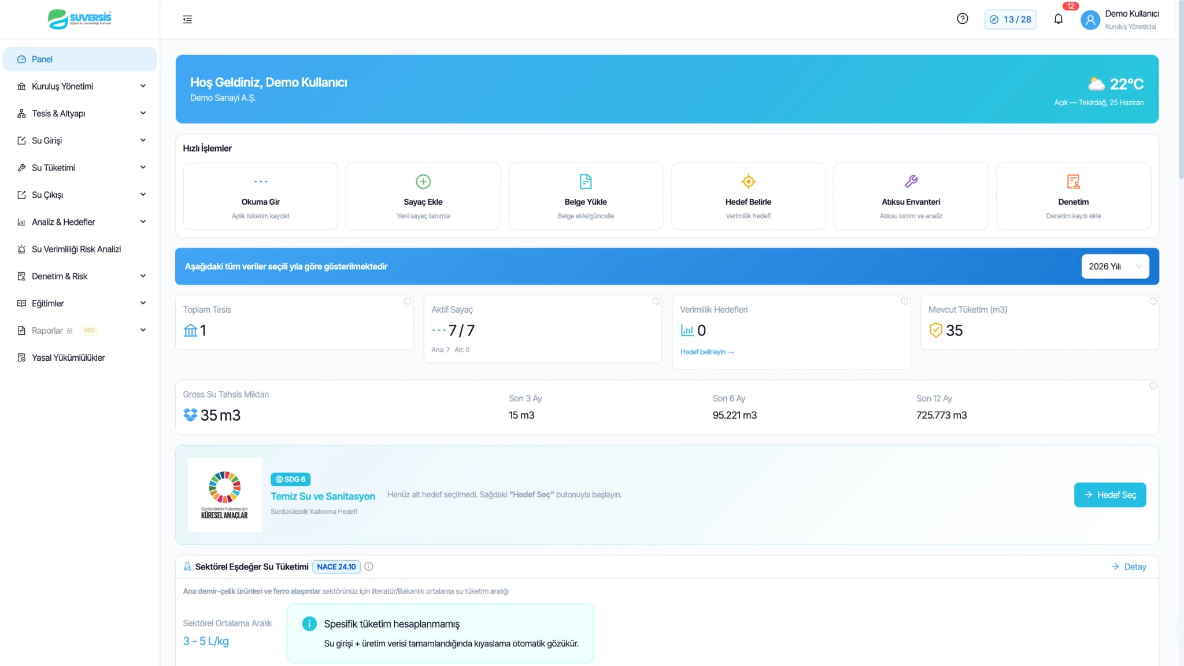1184x666 pixels.
Task: Open the Sayaç Ekle quick action
Action: pos(423,196)
